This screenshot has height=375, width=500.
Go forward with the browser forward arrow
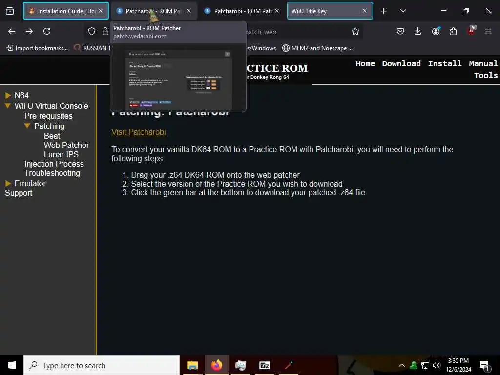29,31
